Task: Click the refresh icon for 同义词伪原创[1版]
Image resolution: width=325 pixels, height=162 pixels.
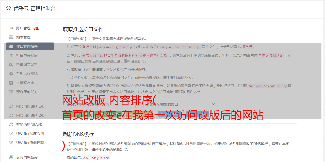Action: pos(11,106)
